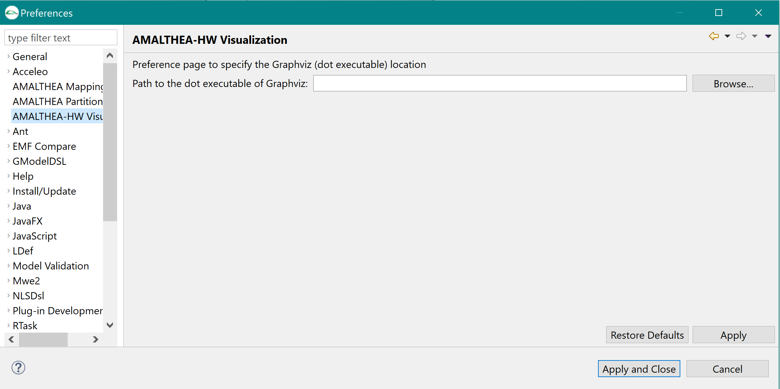Select the Mwe2 preferences item
Viewport: 780px width, 389px height.
tap(26, 281)
